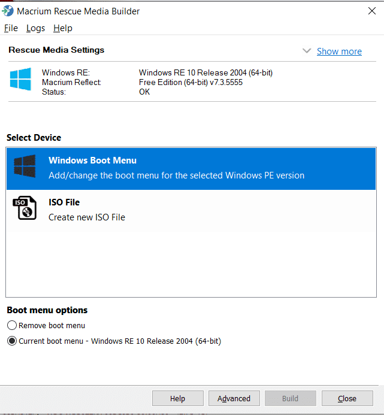Select the 'Add/change the boot menu' description row

point(176,175)
